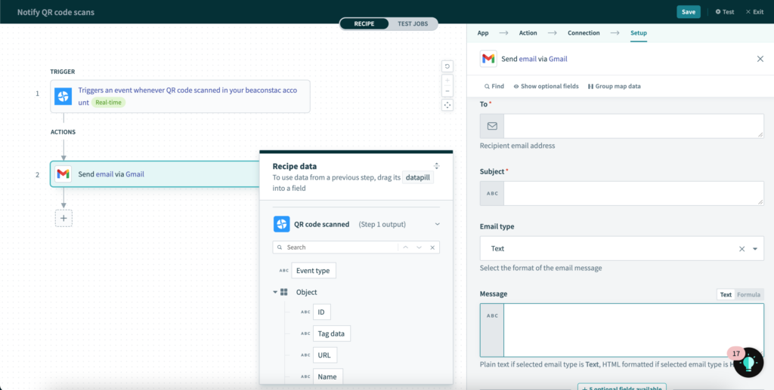This screenshot has height=390, width=774.
Task: Click the undo icon on canvas controls
Action: 447,66
